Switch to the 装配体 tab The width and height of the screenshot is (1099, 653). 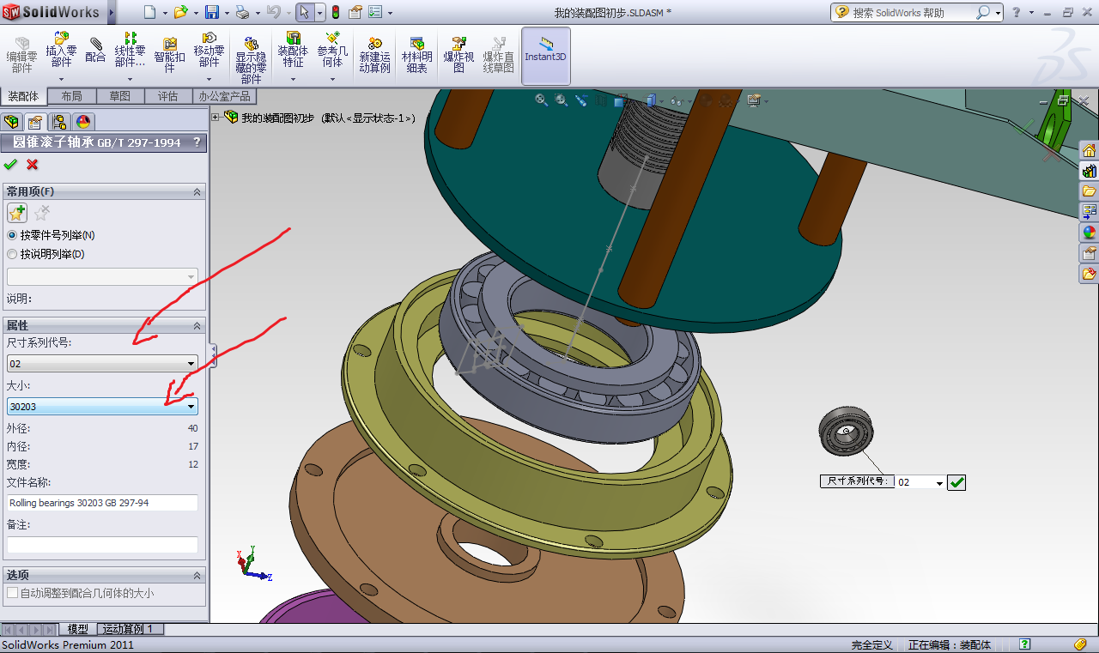click(23, 96)
